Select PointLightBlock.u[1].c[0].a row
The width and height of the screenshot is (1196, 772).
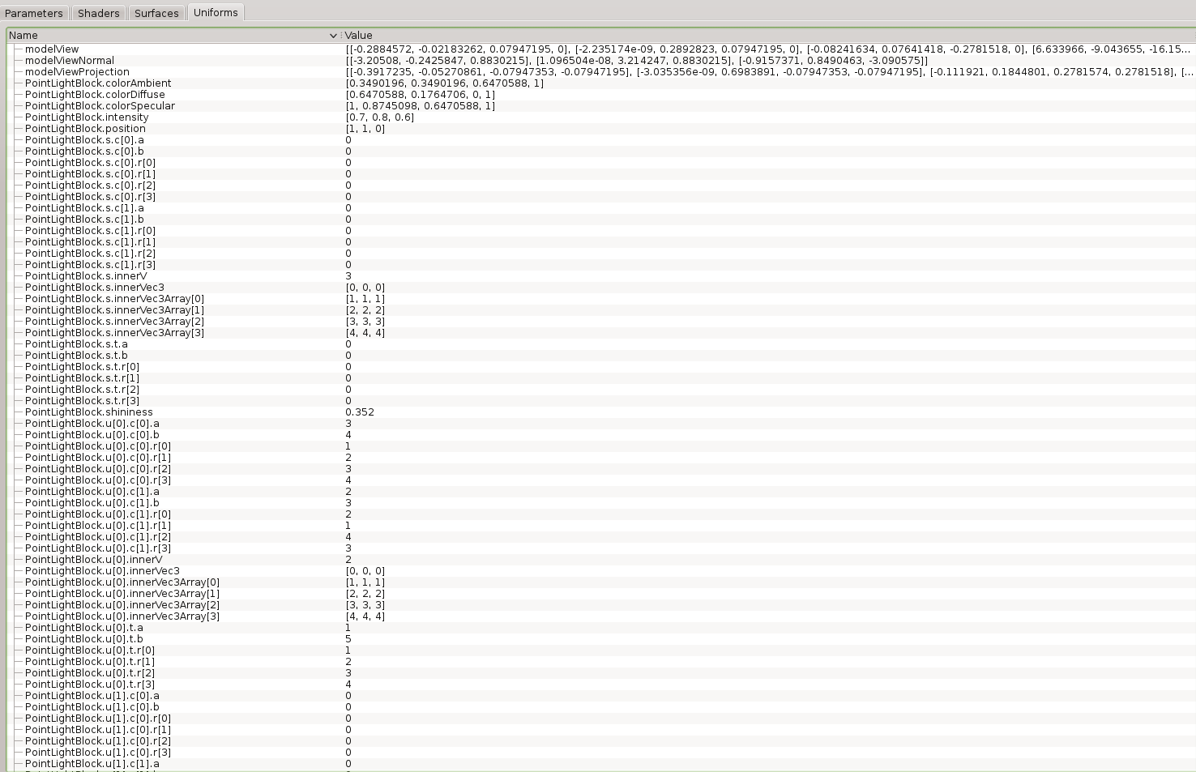(600, 696)
